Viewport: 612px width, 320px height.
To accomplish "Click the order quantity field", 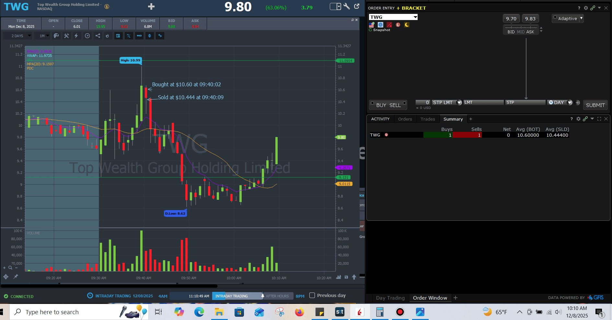I will point(423,102).
